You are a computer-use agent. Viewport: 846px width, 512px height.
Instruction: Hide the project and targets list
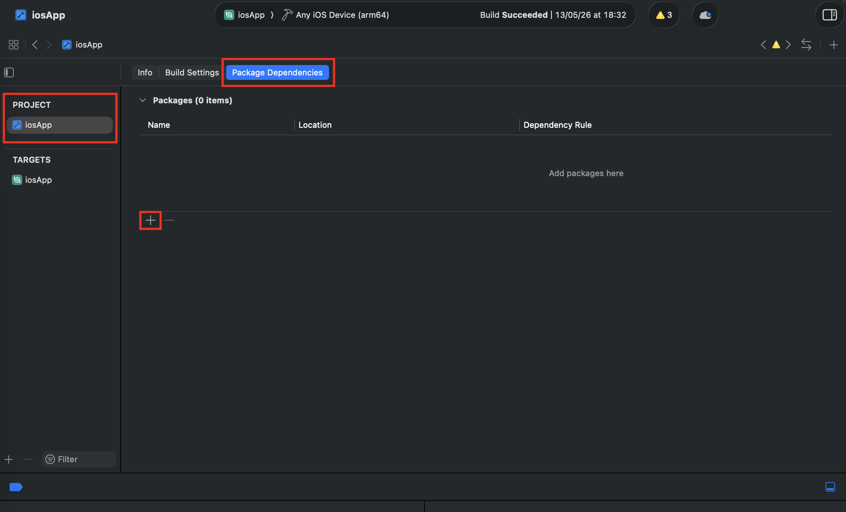point(9,72)
